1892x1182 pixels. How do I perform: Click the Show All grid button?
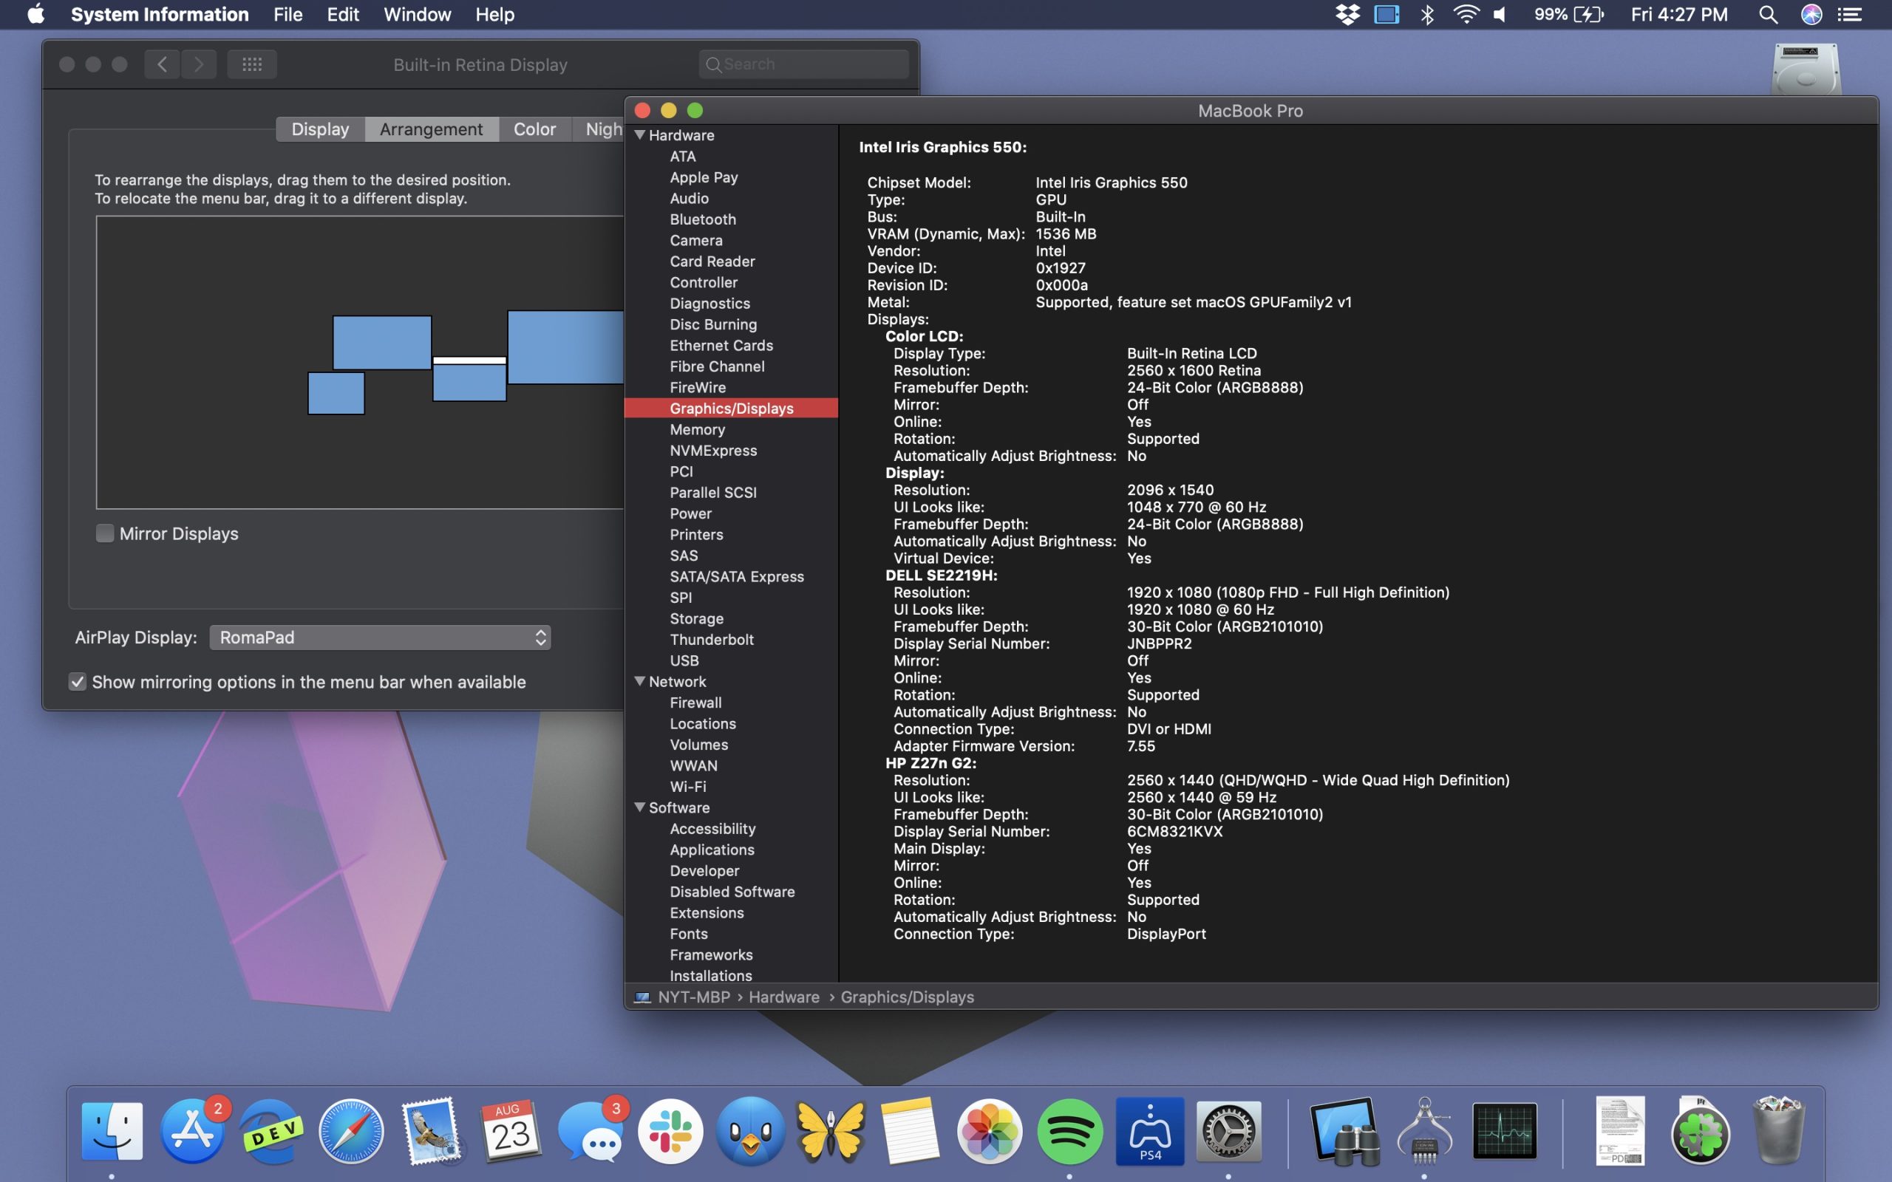[x=251, y=64]
